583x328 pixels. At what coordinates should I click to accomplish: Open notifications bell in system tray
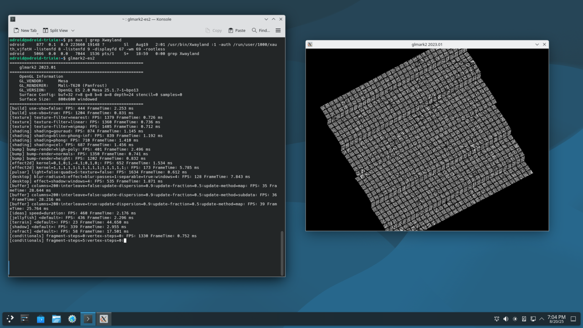tap(496, 319)
